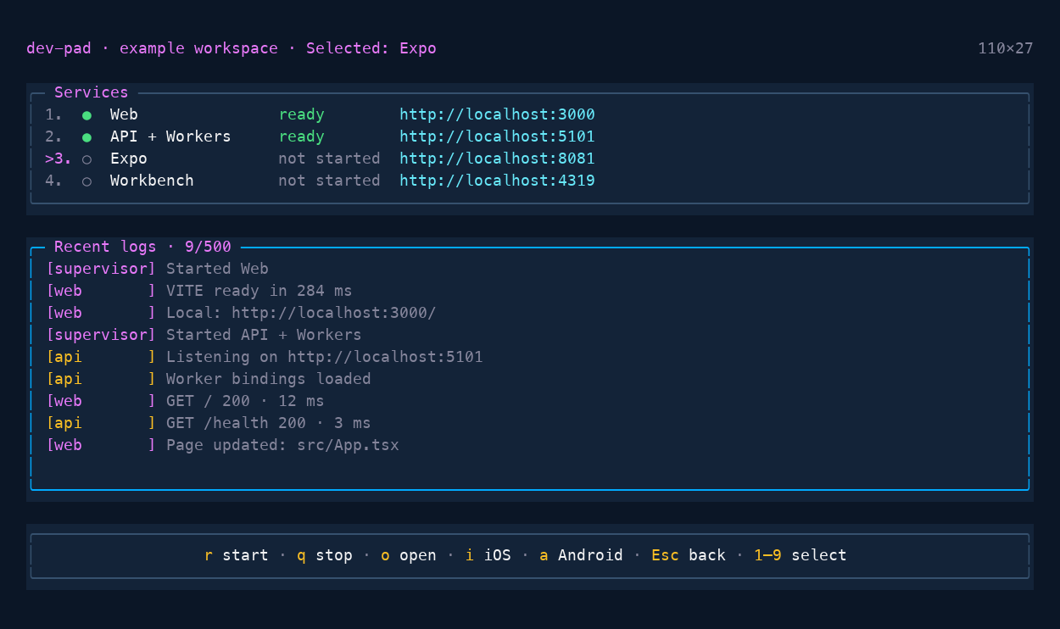
Task: Click log line 'Local: http://localhost:3000/'
Action: tap(301, 313)
